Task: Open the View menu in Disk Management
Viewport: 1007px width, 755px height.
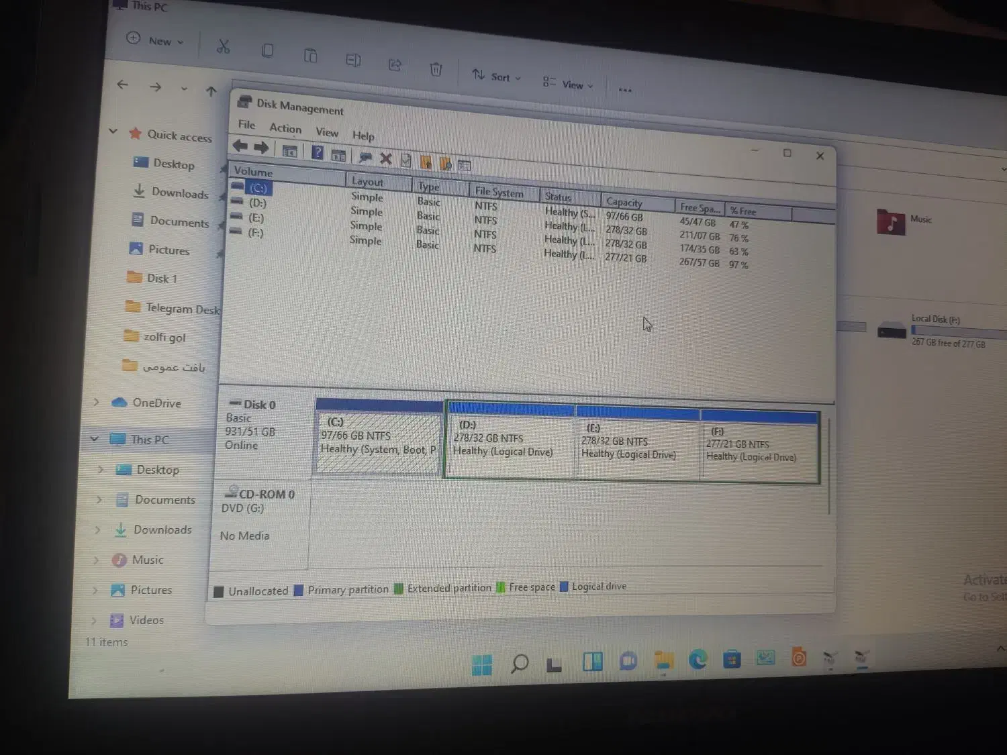Action: coord(327,132)
